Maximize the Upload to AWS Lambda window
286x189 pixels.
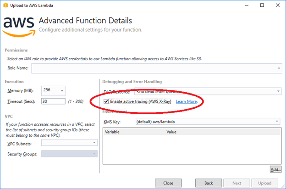click(262, 5)
